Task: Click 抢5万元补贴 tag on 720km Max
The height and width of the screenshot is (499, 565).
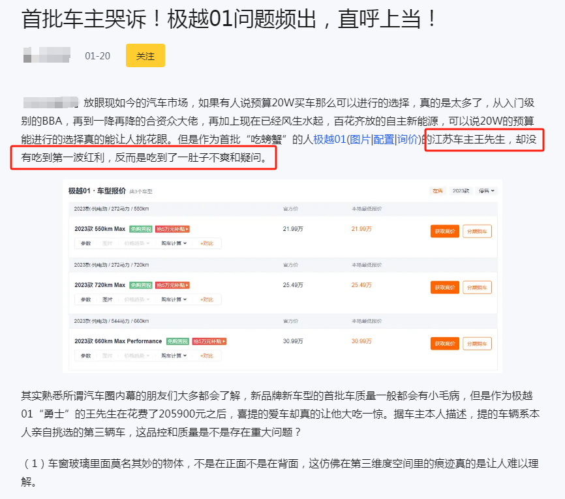Action: pyautogui.click(x=172, y=285)
